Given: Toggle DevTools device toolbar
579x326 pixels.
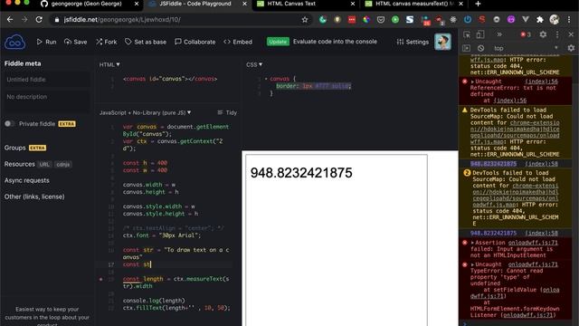Looking at the screenshot, I should point(480,34).
